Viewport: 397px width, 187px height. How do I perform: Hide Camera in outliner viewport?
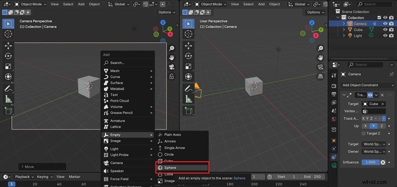(385, 23)
